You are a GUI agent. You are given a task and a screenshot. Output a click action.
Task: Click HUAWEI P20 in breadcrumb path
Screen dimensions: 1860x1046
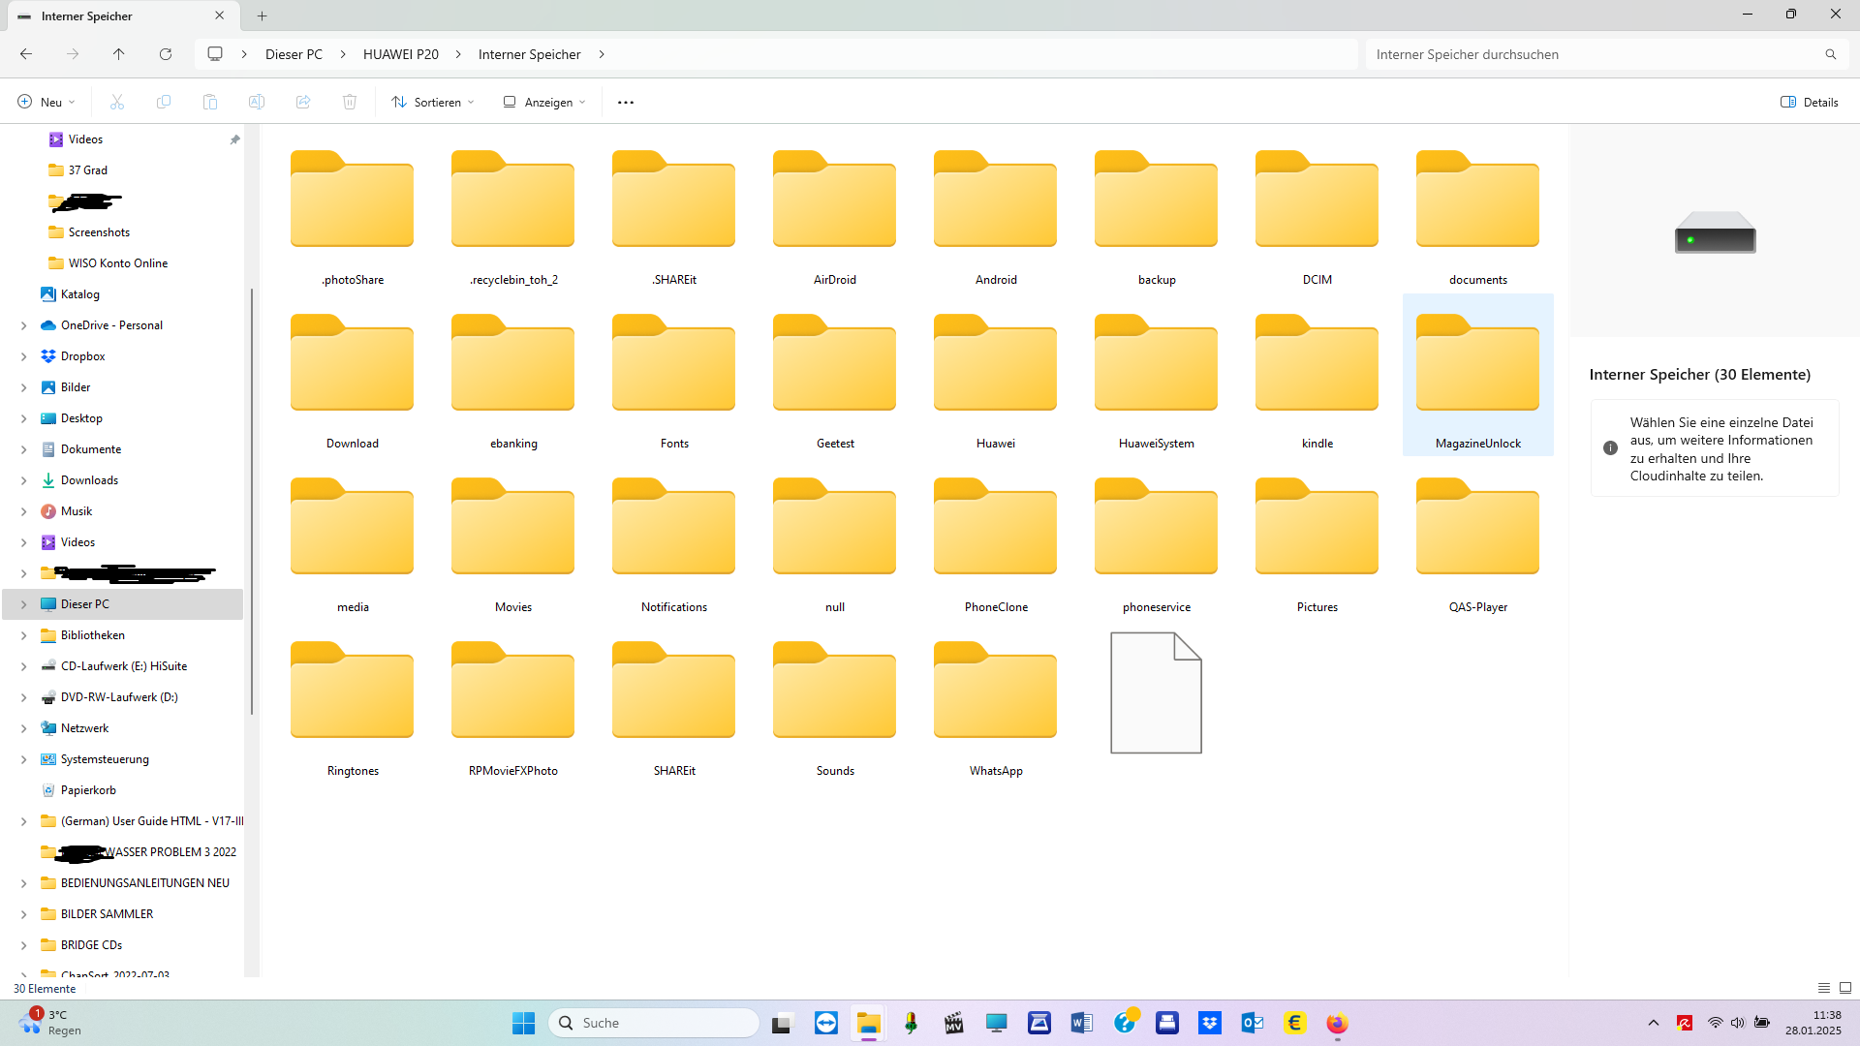tap(400, 54)
